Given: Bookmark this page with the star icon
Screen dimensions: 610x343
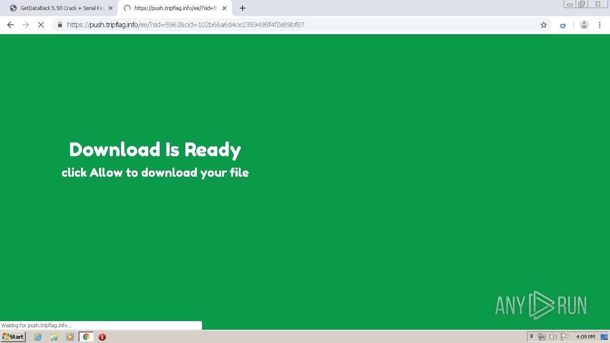Looking at the screenshot, I should (544, 25).
